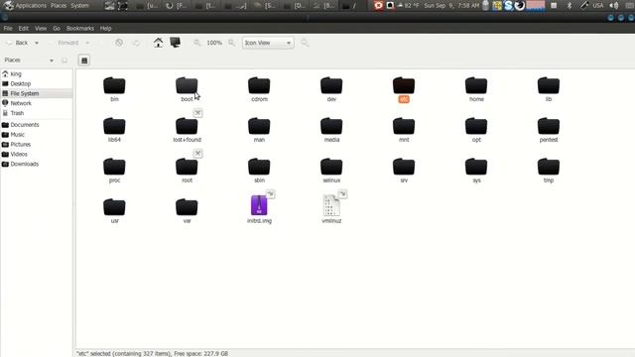Screen dimensions: 635x357
Task: Go to Home folder toolbar icon
Action: click(x=158, y=43)
